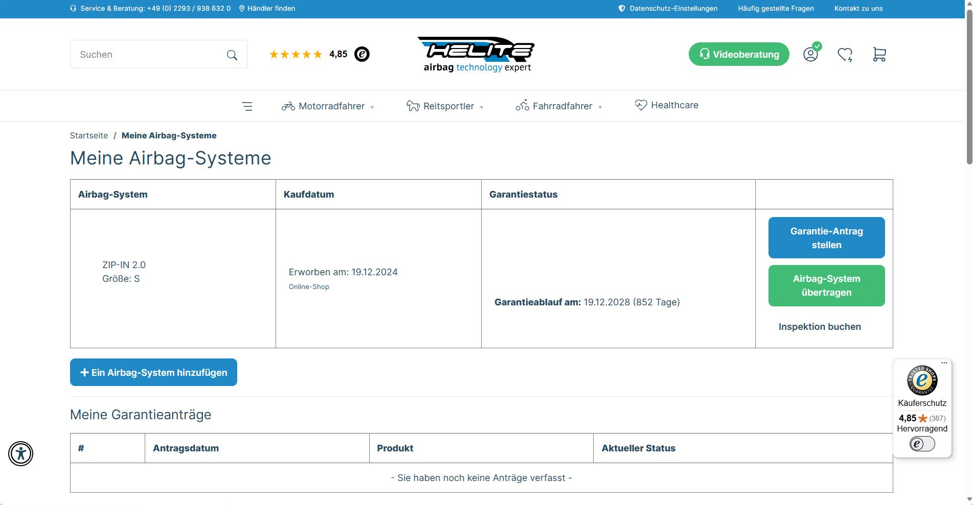Click Videoberatung button
This screenshot has width=973, height=505.
coord(739,54)
